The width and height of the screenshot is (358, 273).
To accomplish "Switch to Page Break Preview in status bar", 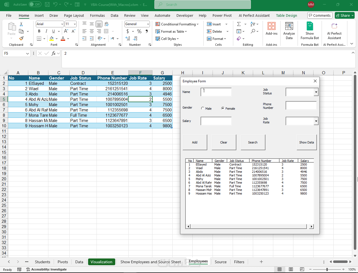I will tap(302, 269).
